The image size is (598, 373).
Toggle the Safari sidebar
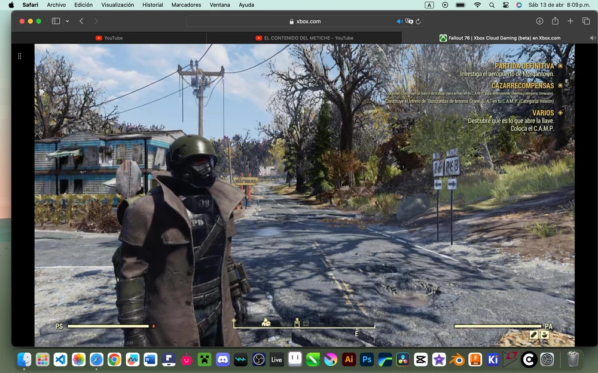click(x=56, y=21)
